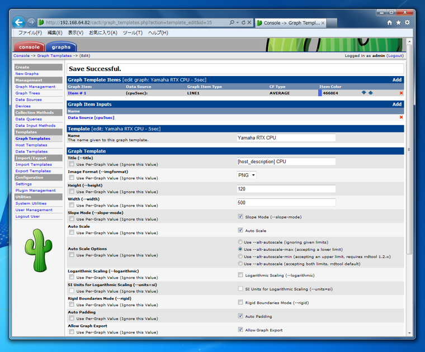Go to Console breadcrumb link
Image resolution: width=425 pixels, height=352 pixels.
click(21, 55)
